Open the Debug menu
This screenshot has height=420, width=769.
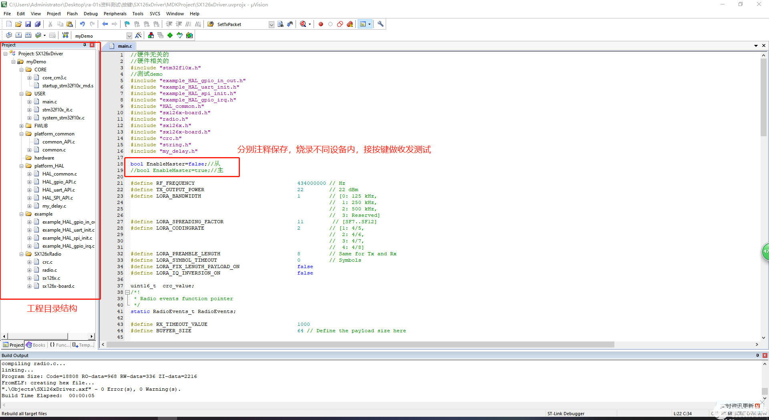click(91, 14)
